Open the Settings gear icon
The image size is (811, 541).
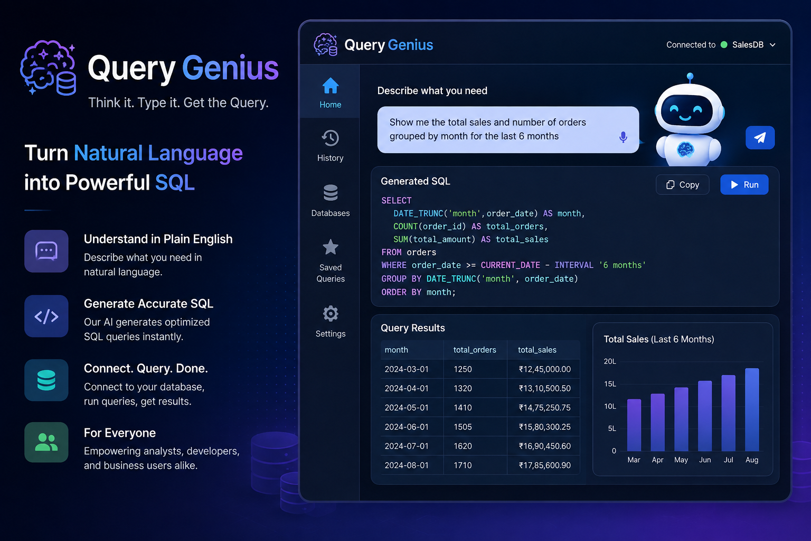click(331, 314)
